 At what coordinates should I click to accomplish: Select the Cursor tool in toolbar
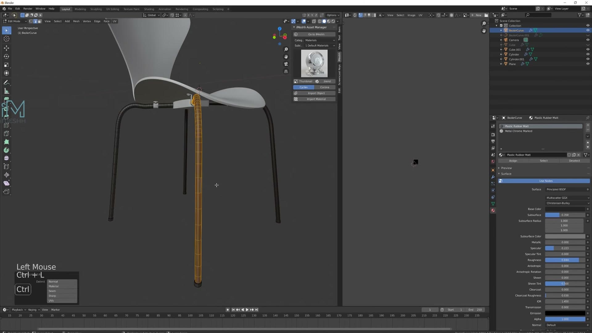6,39
